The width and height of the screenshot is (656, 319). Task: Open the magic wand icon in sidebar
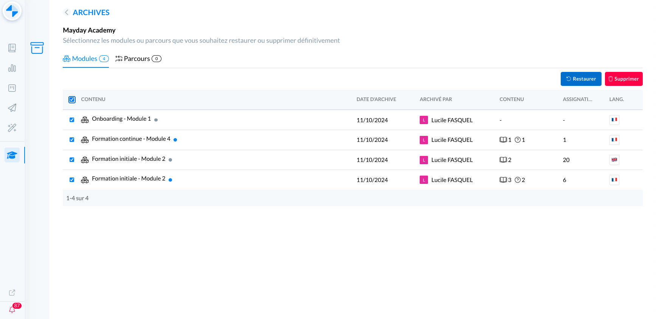point(12,128)
